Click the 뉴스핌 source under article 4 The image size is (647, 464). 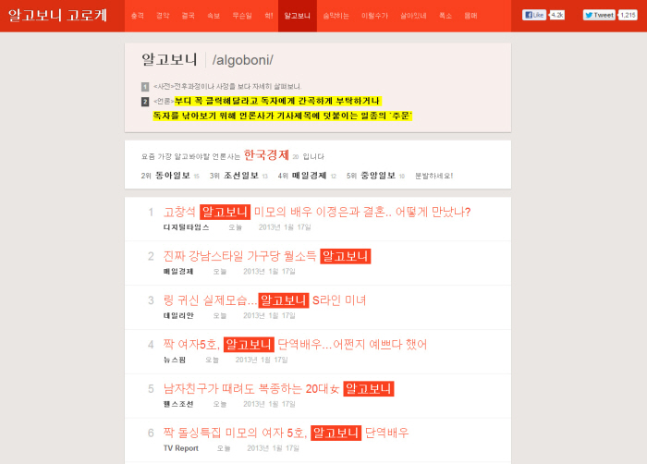pos(175,360)
